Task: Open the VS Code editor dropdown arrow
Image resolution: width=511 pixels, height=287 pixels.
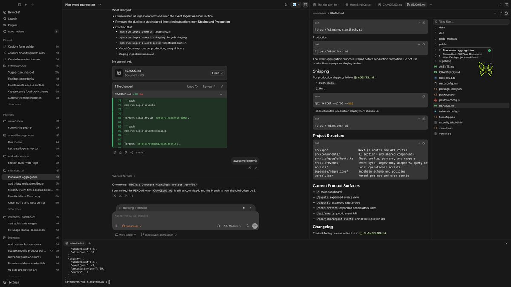Action: point(299,5)
